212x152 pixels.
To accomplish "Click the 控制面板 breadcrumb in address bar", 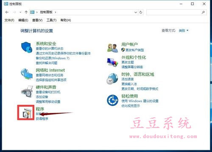I will coord(46,12).
